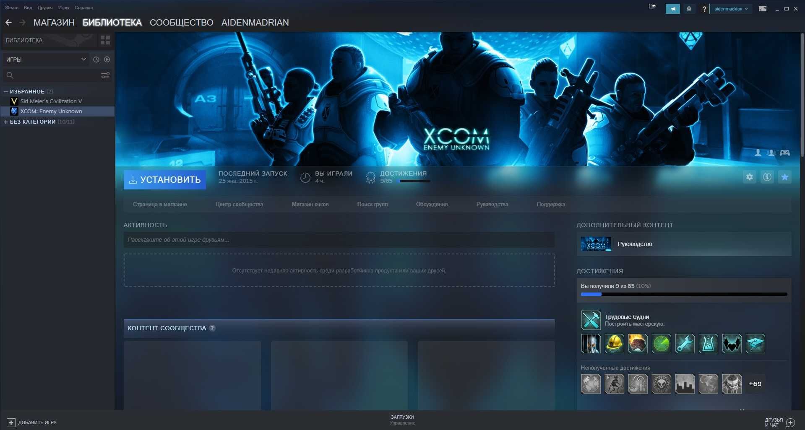
Task: Go to СООБЩЕСТВО tab
Action: (182, 23)
